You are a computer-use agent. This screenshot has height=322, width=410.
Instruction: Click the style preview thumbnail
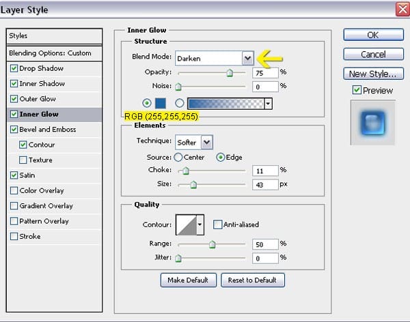coord(373,123)
